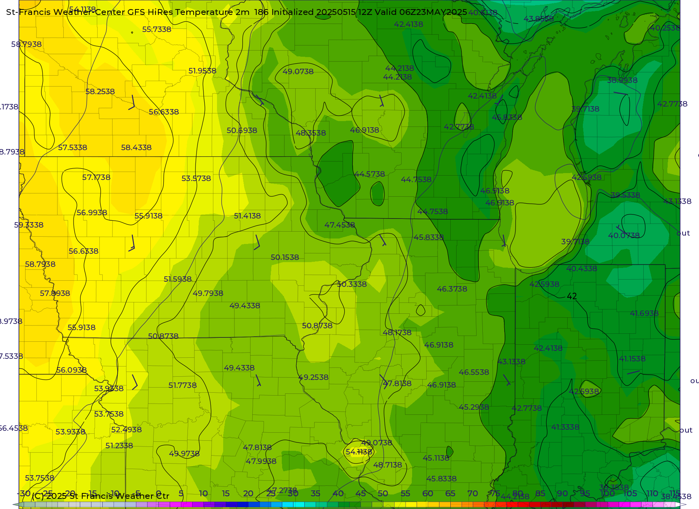Pick the blue color bar segment under 15

(231, 505)
